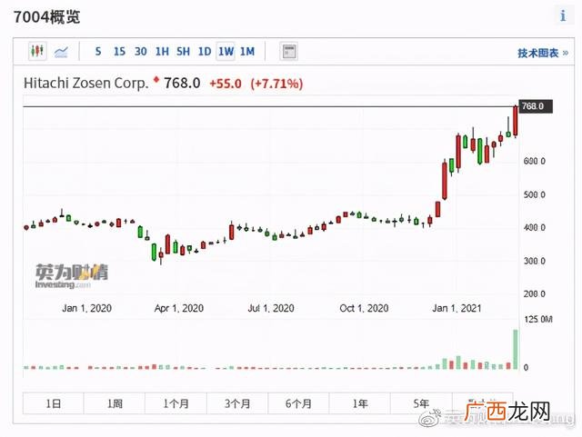Select the 1W interval
582x437 pixels.
(x=226, y=51)
